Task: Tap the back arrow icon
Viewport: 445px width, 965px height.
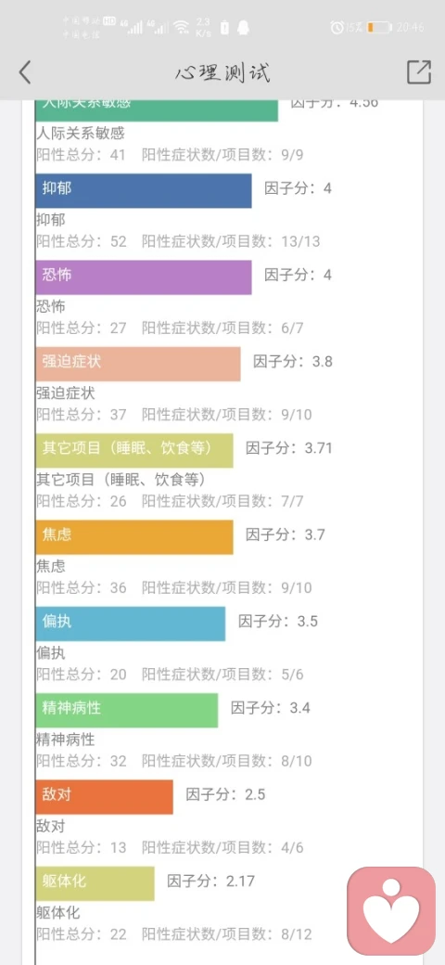Action: coord(25,72)
